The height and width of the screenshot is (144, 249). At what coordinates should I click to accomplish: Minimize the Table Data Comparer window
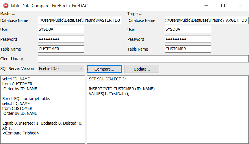206,5
